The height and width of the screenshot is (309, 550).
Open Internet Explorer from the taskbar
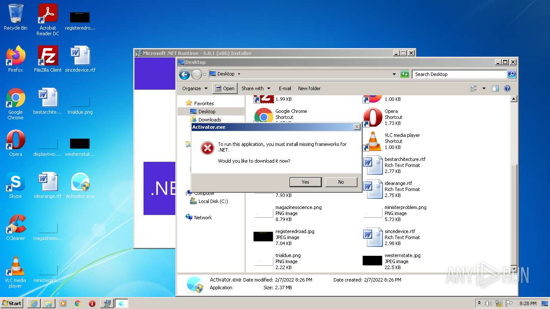point(34,303)
